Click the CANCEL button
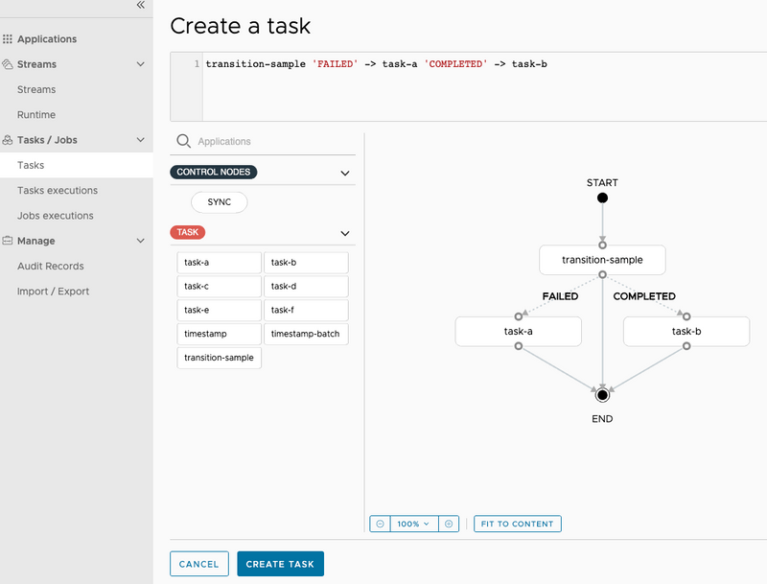The width and height of the screenshot is (767, 584). [x=198, y=564]
